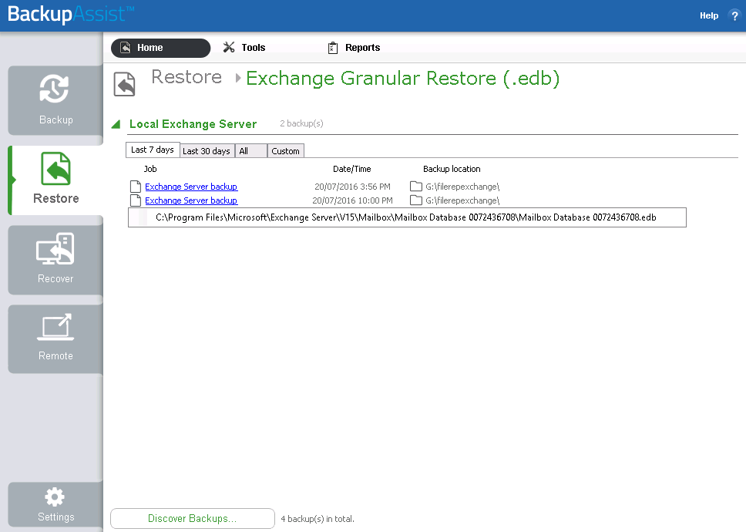Open Exchange Server backup from 3:56 PM
This screenshot has height=532, width=746.
click(191, 187)
